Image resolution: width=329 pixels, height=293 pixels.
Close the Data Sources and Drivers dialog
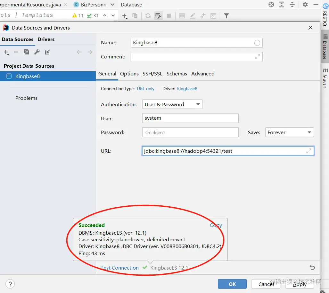click(310, 28)
